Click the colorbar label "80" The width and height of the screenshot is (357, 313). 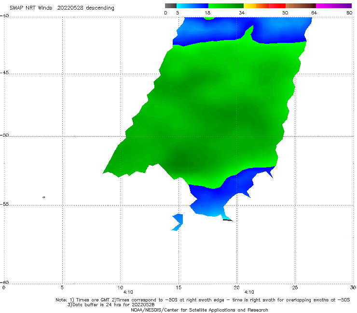point(349,13)
